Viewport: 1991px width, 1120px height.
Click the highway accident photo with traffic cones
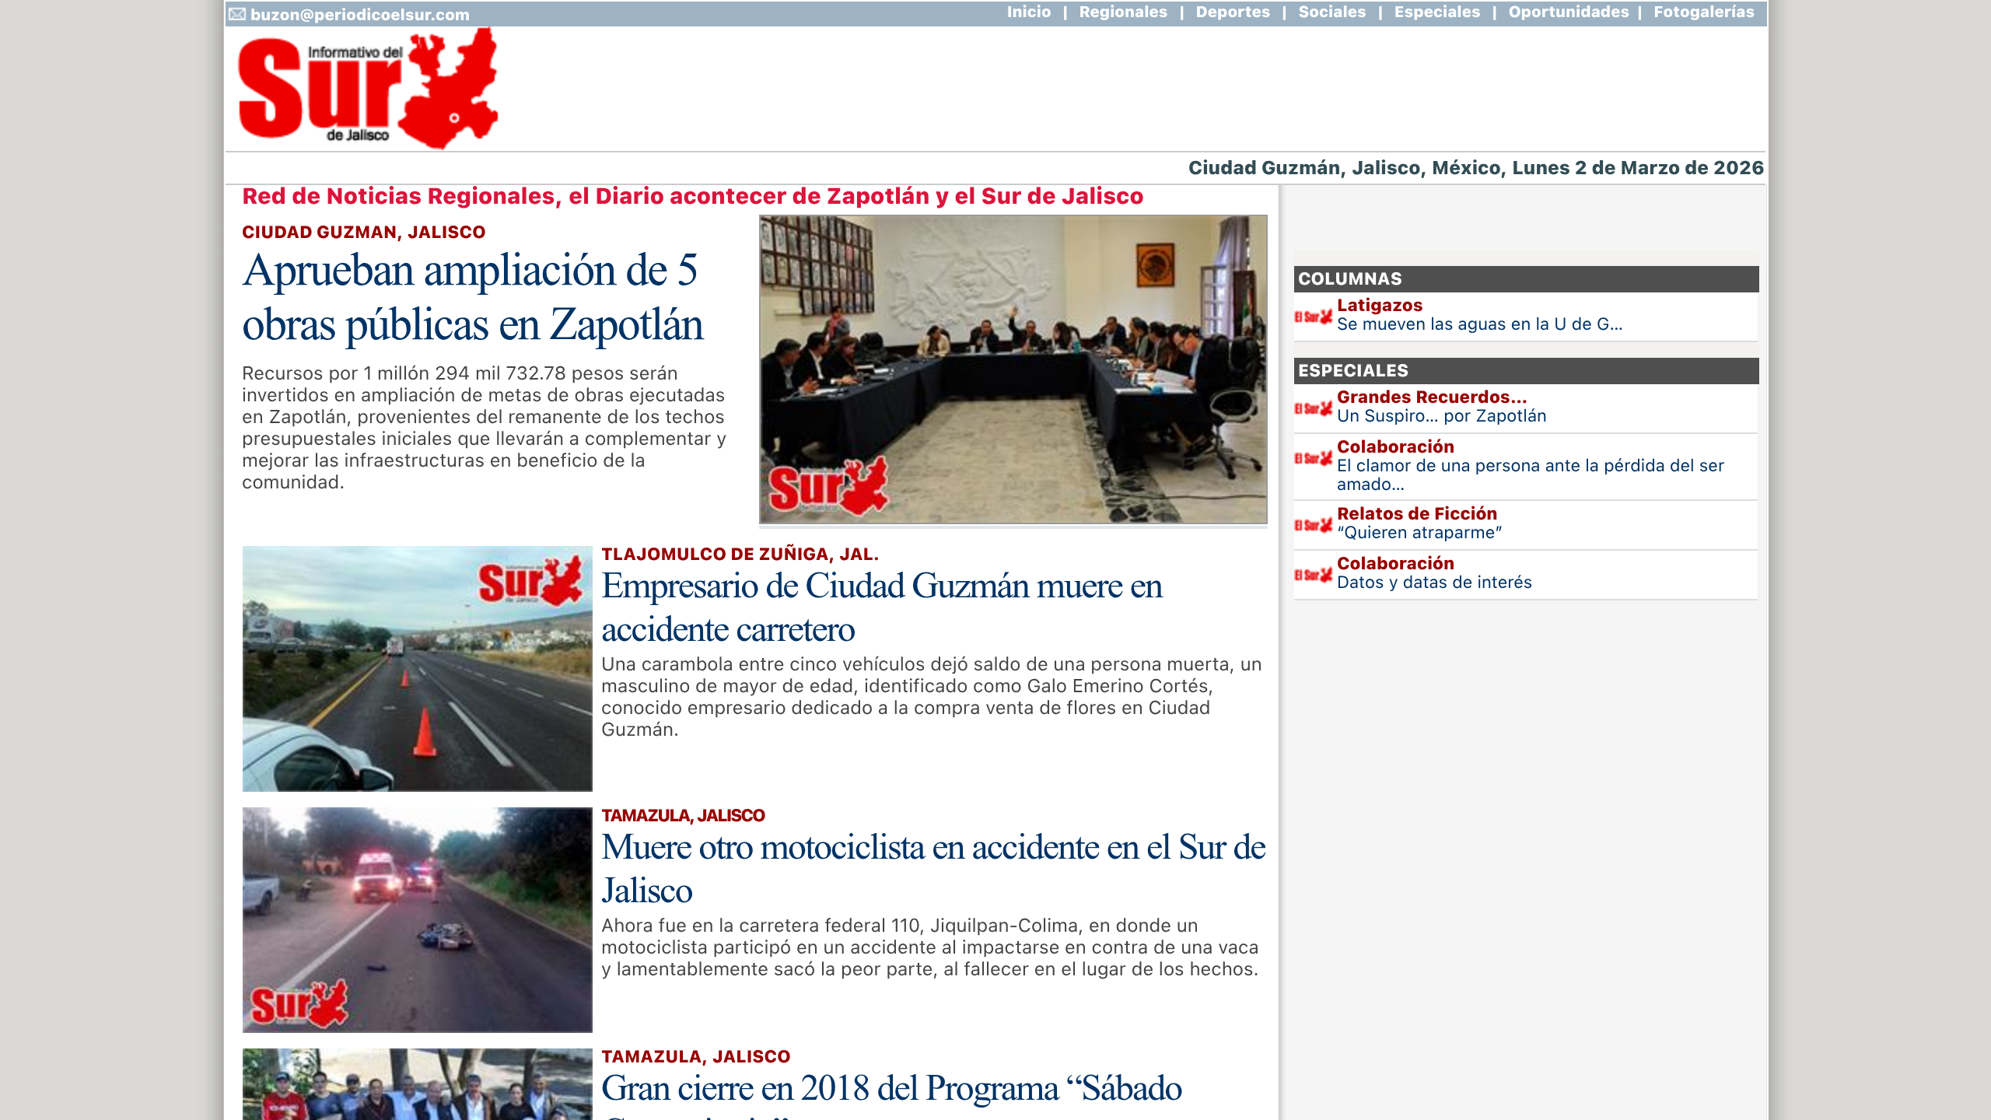[x=418, y=665]
